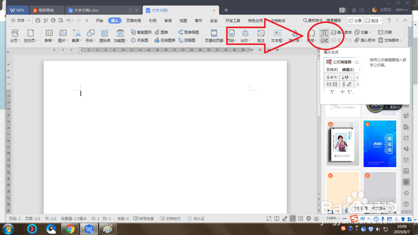Toggle the eye protection mode icon

pyautogui.click(x=316, y=218)
